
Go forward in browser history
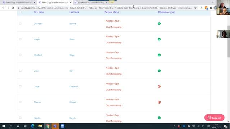pos(8,8)
